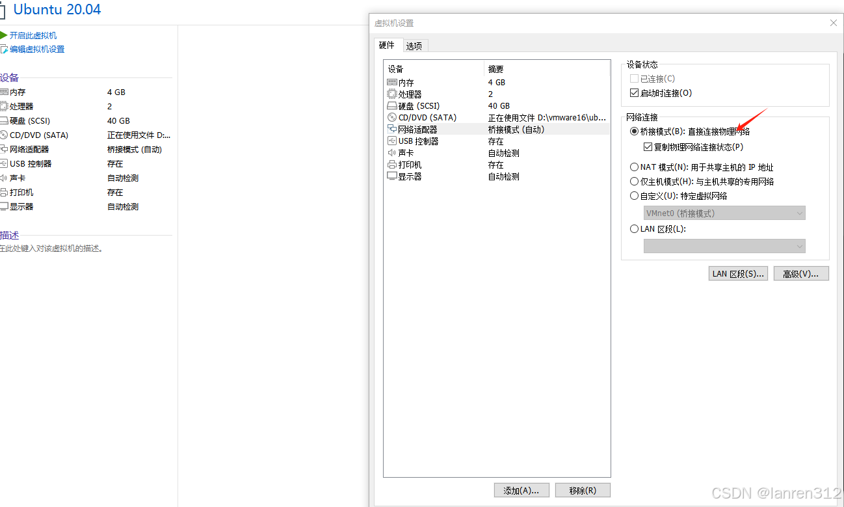This screenshot has height=507, width=844.
Task: Open the empty LAN segment dropdown
Action: pos(724,246)
